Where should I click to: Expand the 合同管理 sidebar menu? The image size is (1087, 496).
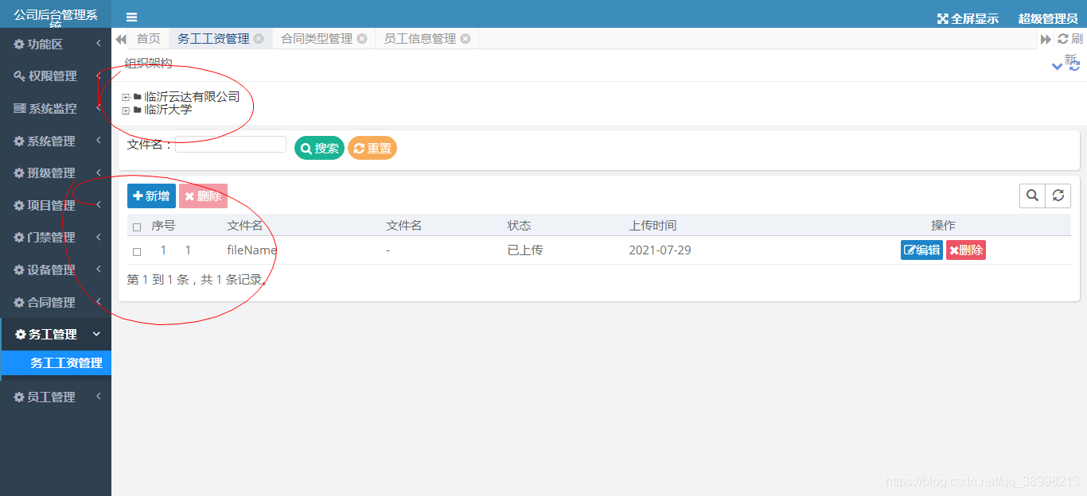[56, 303]
